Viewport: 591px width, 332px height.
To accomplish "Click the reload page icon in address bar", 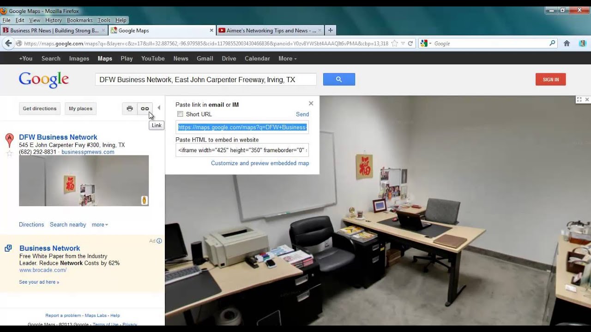I will pyautogui.click(x=410, y=43).
